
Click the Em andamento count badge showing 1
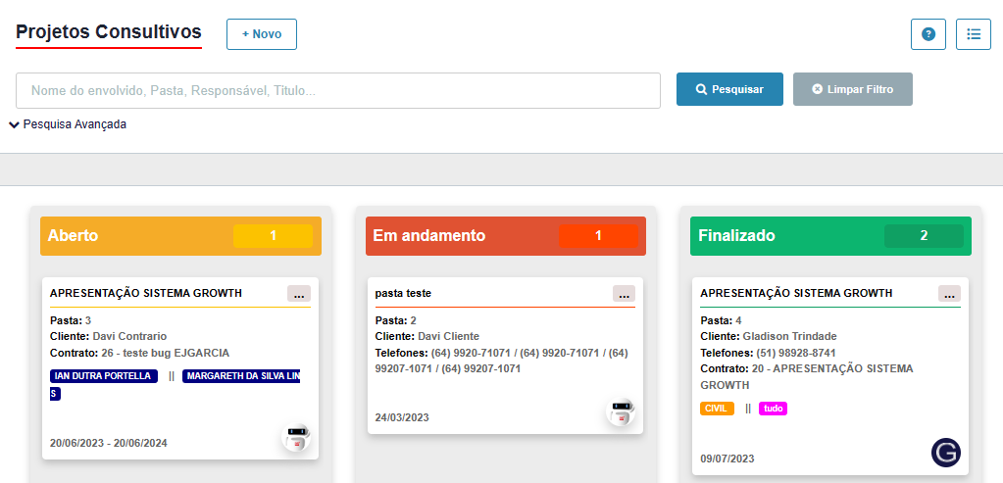coord(598,236)
